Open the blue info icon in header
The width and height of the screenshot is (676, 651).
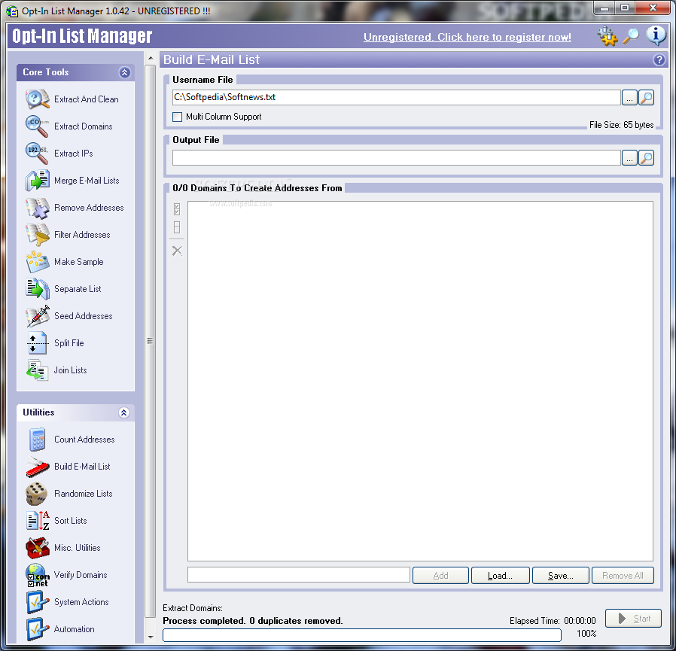coord(656,35)
